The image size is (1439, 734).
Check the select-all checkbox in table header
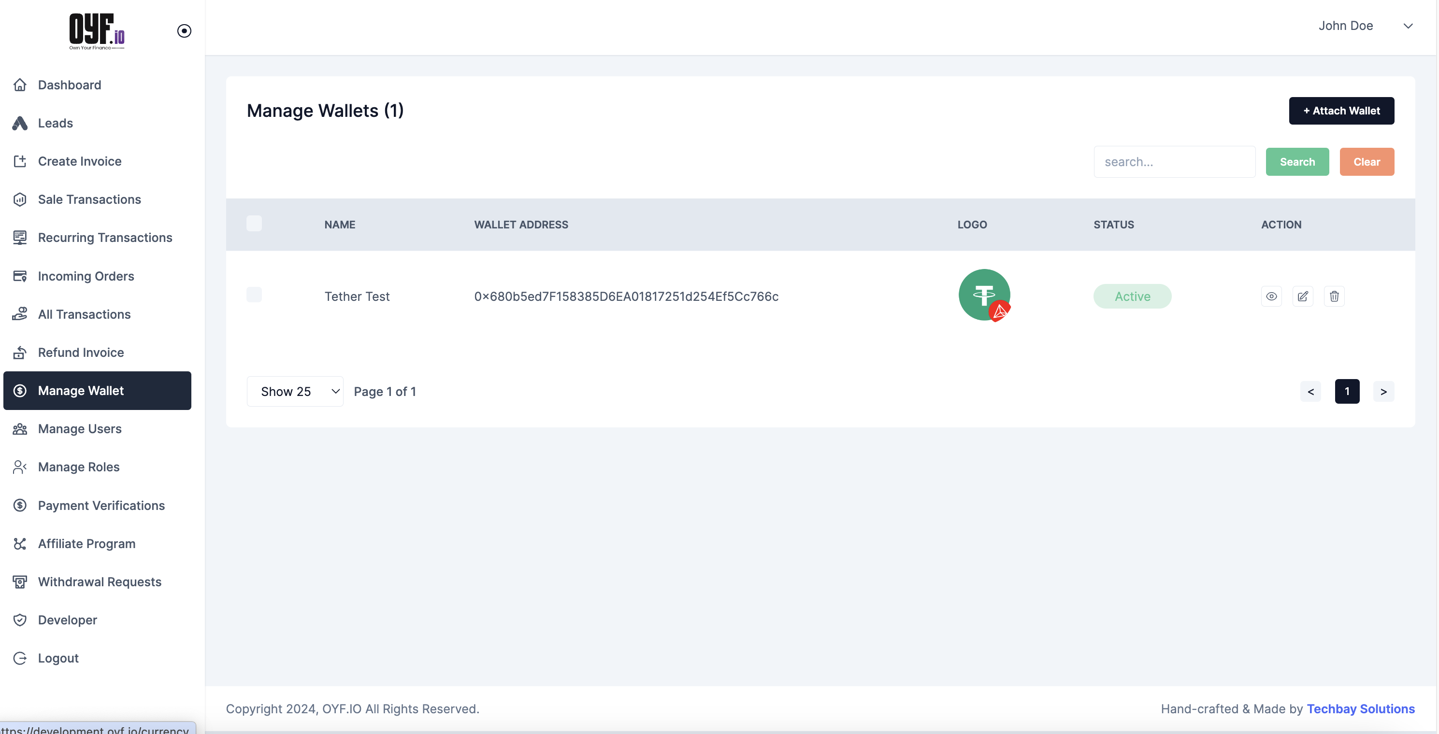tap(254, 223)
